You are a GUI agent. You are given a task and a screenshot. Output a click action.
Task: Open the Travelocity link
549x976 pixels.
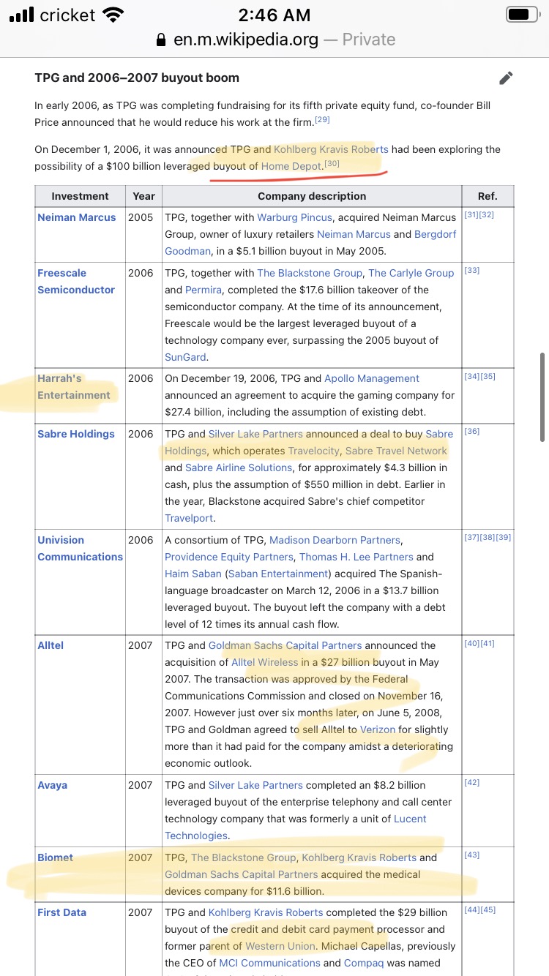314,451
